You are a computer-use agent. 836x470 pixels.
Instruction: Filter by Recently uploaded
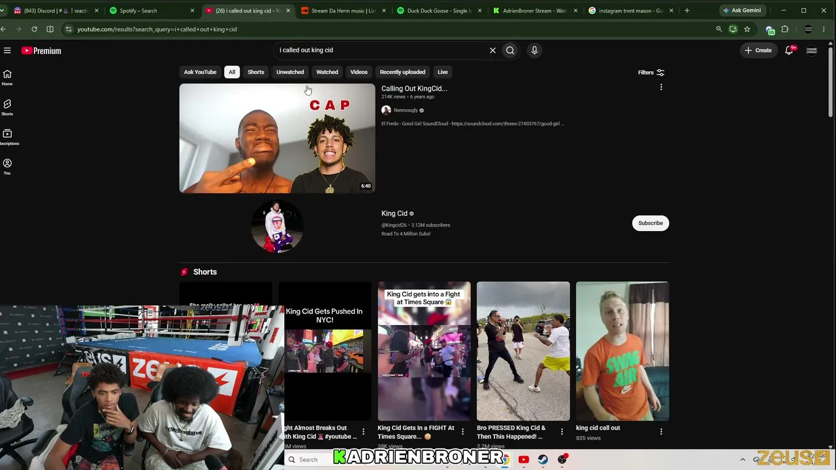coord(402,72)
